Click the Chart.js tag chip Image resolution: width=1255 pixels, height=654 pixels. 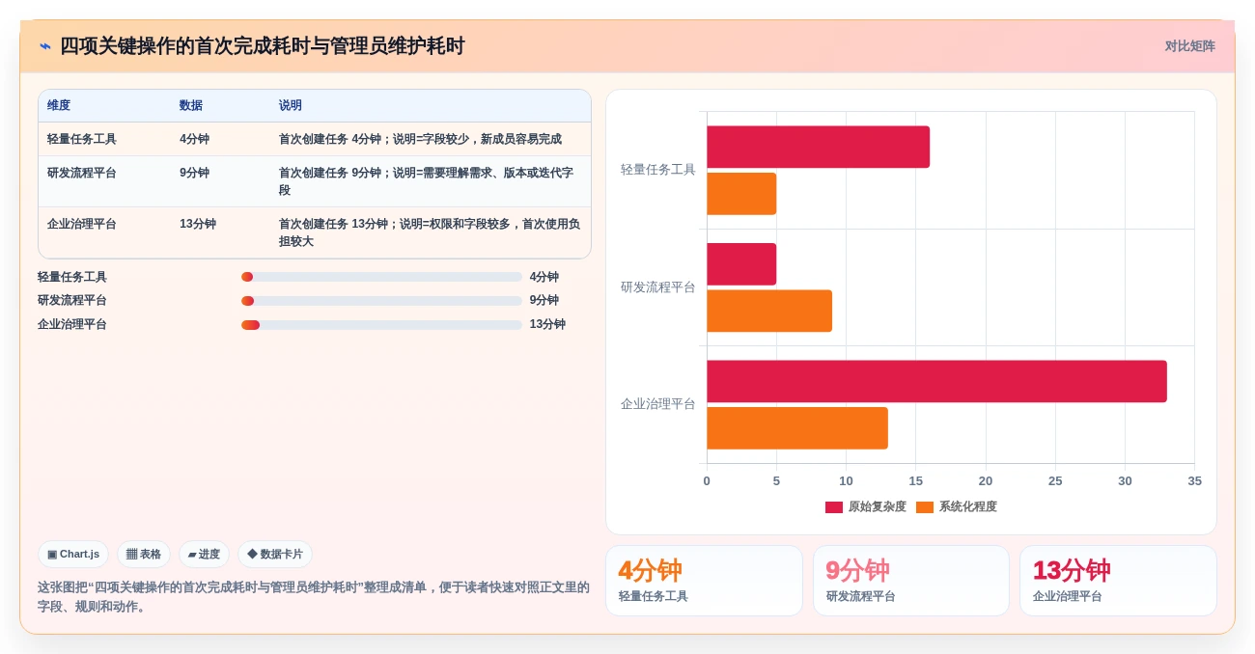coord(73,554)
